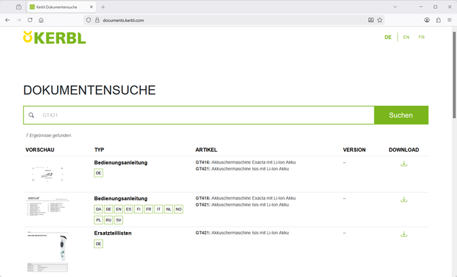Open the browser home page
The width and height of the screenshot is (457, 277).
tap(41, 20)
